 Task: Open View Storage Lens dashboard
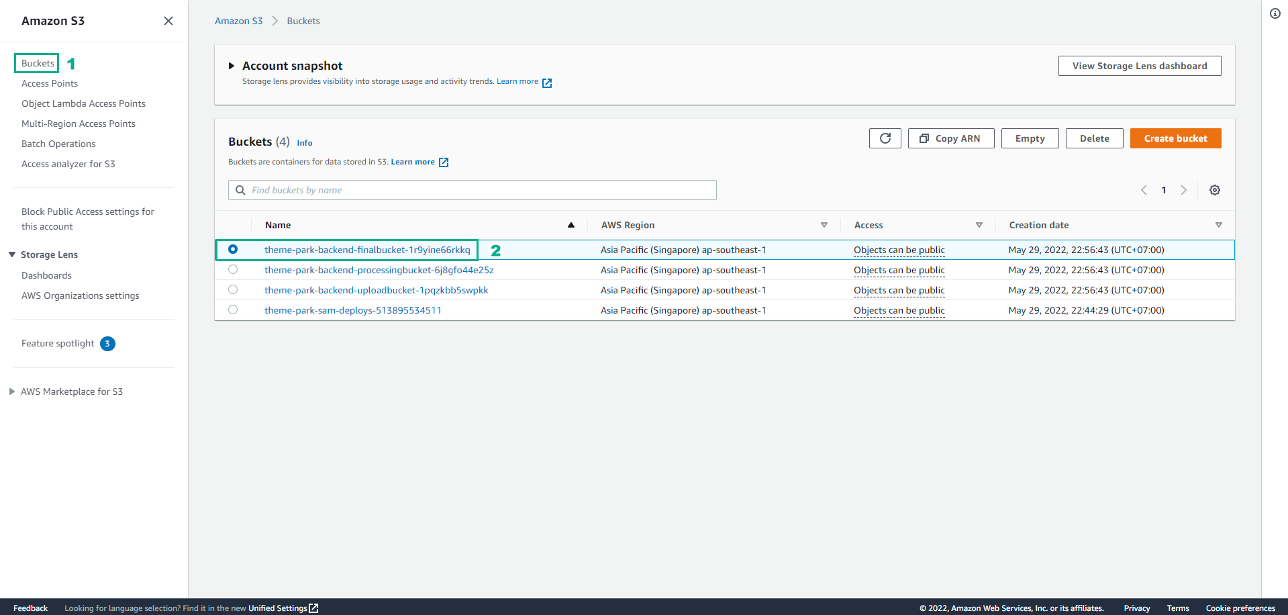[x=1140, y=66]
